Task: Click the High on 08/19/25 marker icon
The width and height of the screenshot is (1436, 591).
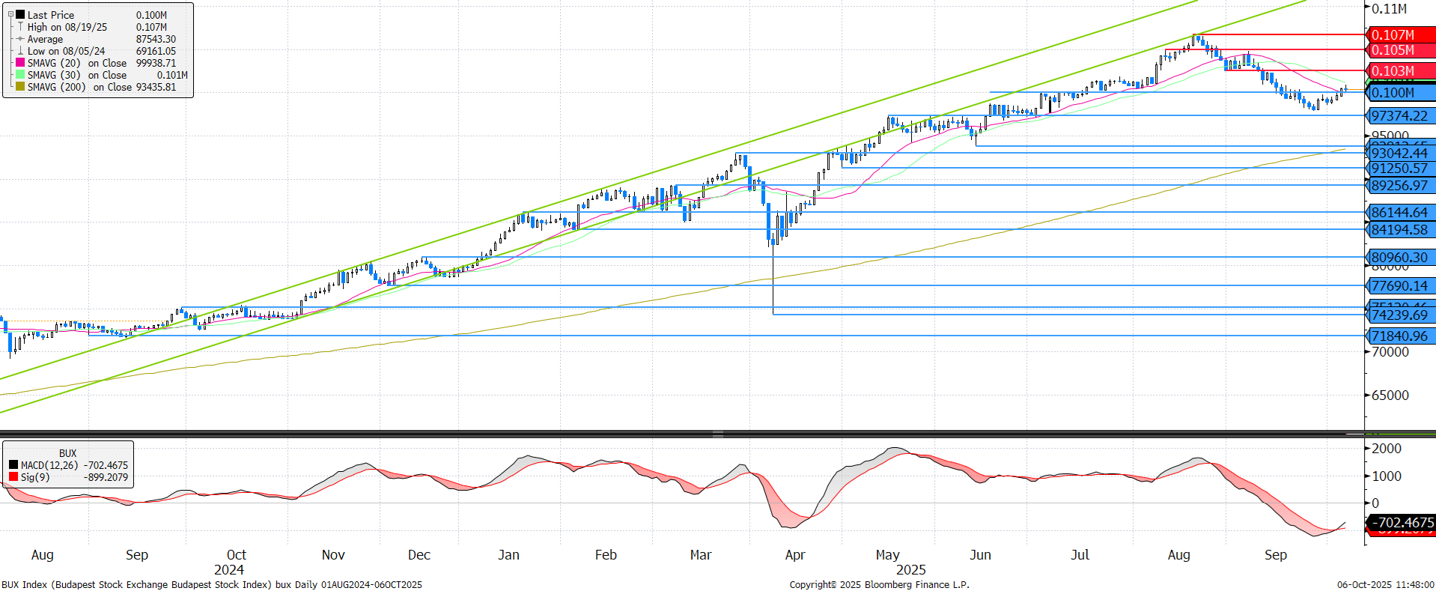Action: 20,27
